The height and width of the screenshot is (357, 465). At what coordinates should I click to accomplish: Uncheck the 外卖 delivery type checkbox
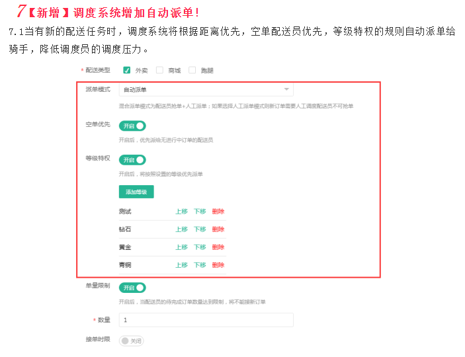click(x=127, y=70)
